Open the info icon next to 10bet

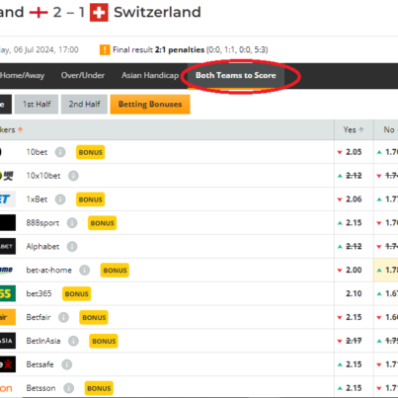click(x=60, y=152)
